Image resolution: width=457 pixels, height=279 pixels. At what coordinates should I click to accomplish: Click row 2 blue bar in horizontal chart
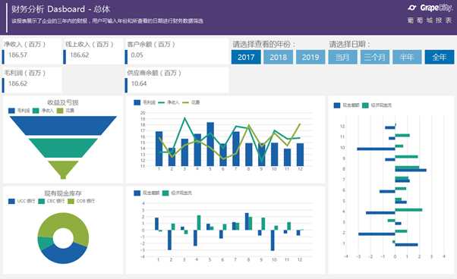(x=377, y=234)
